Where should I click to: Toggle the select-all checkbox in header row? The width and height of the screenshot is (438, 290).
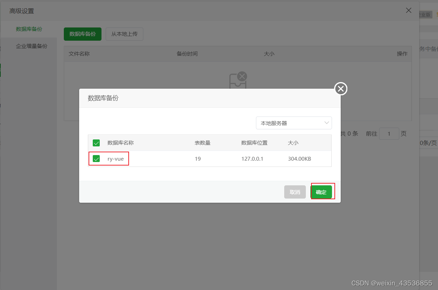pos(96,143)
